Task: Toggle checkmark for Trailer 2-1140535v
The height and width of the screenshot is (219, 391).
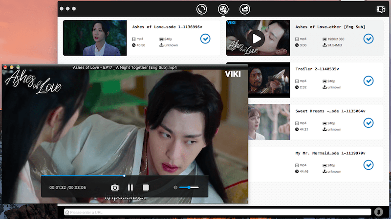Action: tap(369, 81)
